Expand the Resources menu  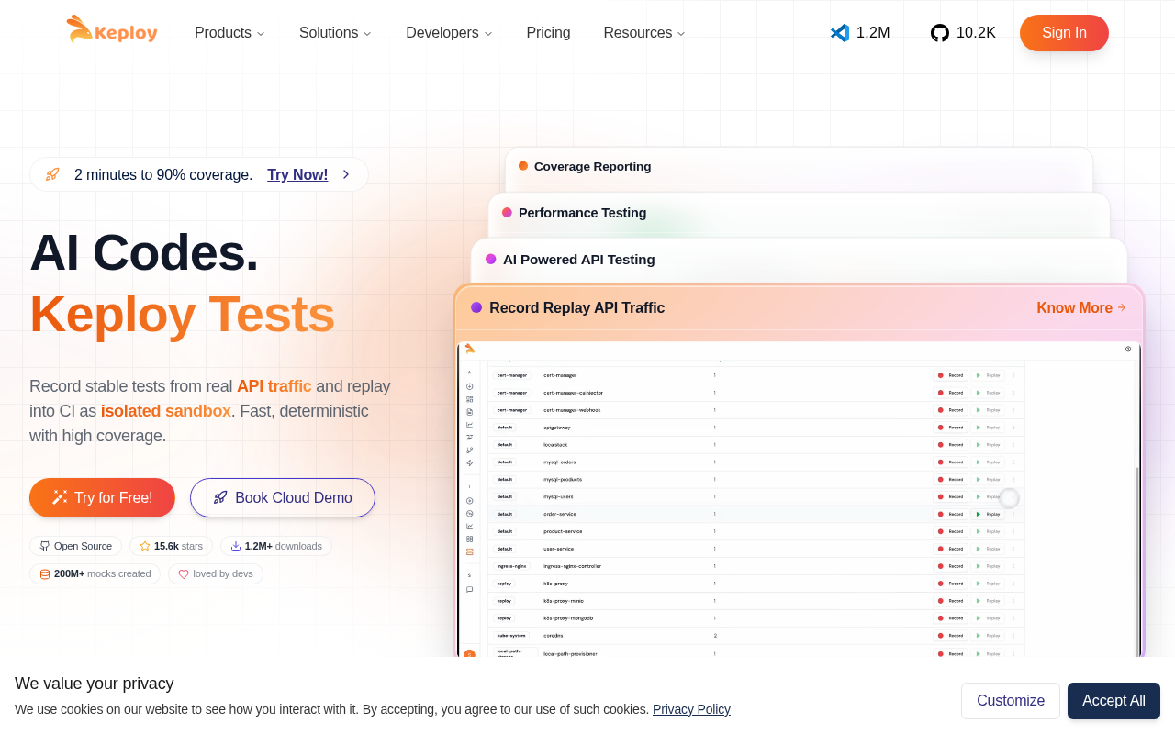pos(644,33)
